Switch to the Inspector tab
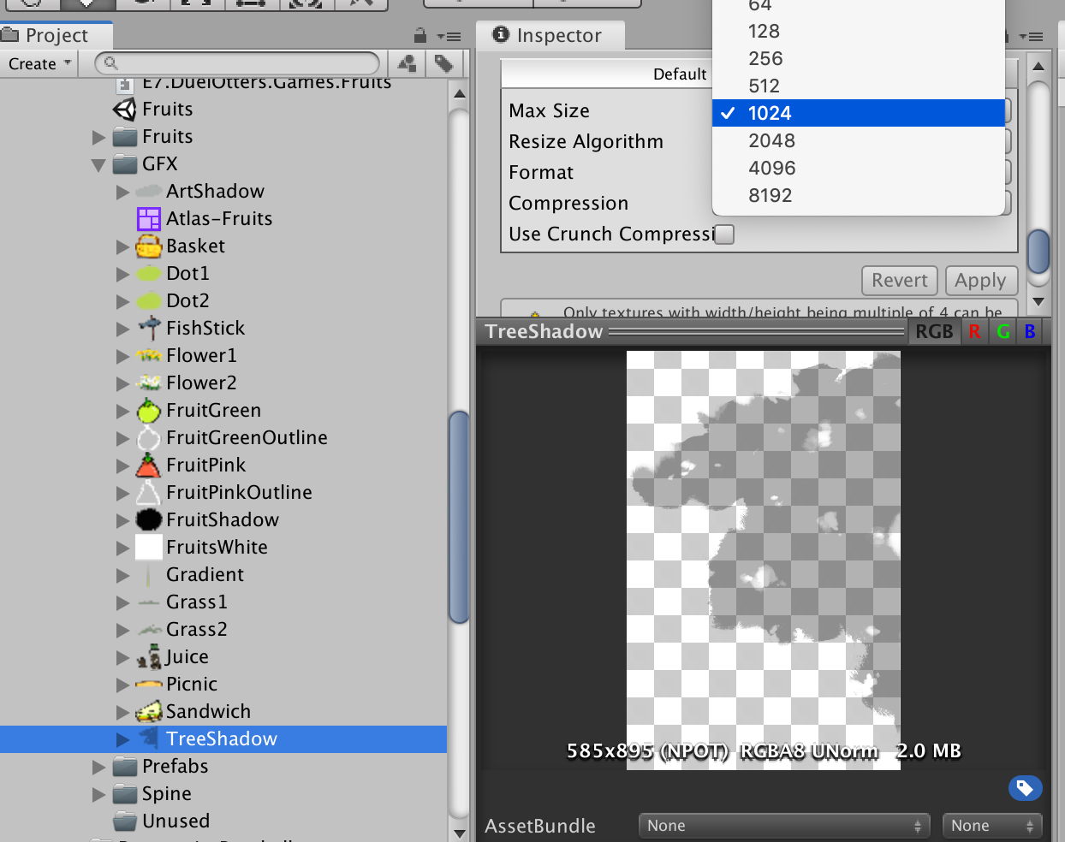Screen dimensions: 1065x842 550,36
